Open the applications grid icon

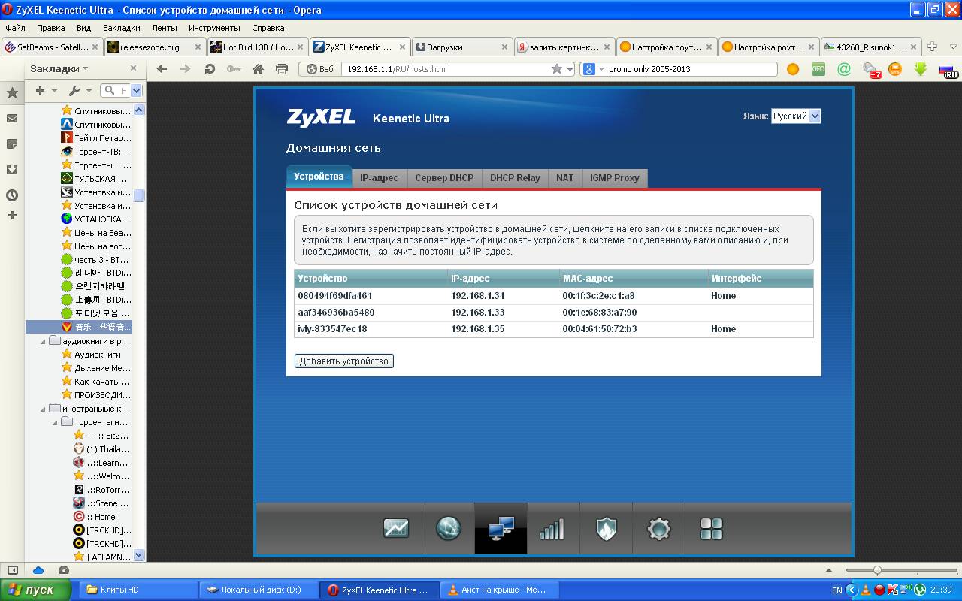tap(711, 529)
